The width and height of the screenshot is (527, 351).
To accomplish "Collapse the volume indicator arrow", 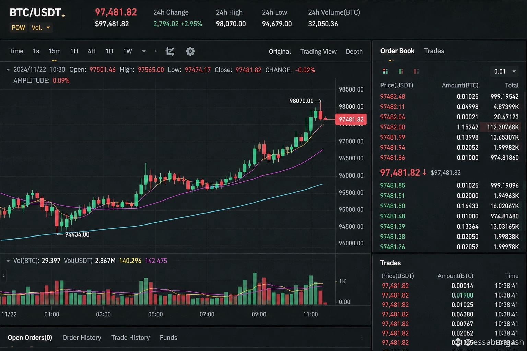I will [x=8, y=261].
